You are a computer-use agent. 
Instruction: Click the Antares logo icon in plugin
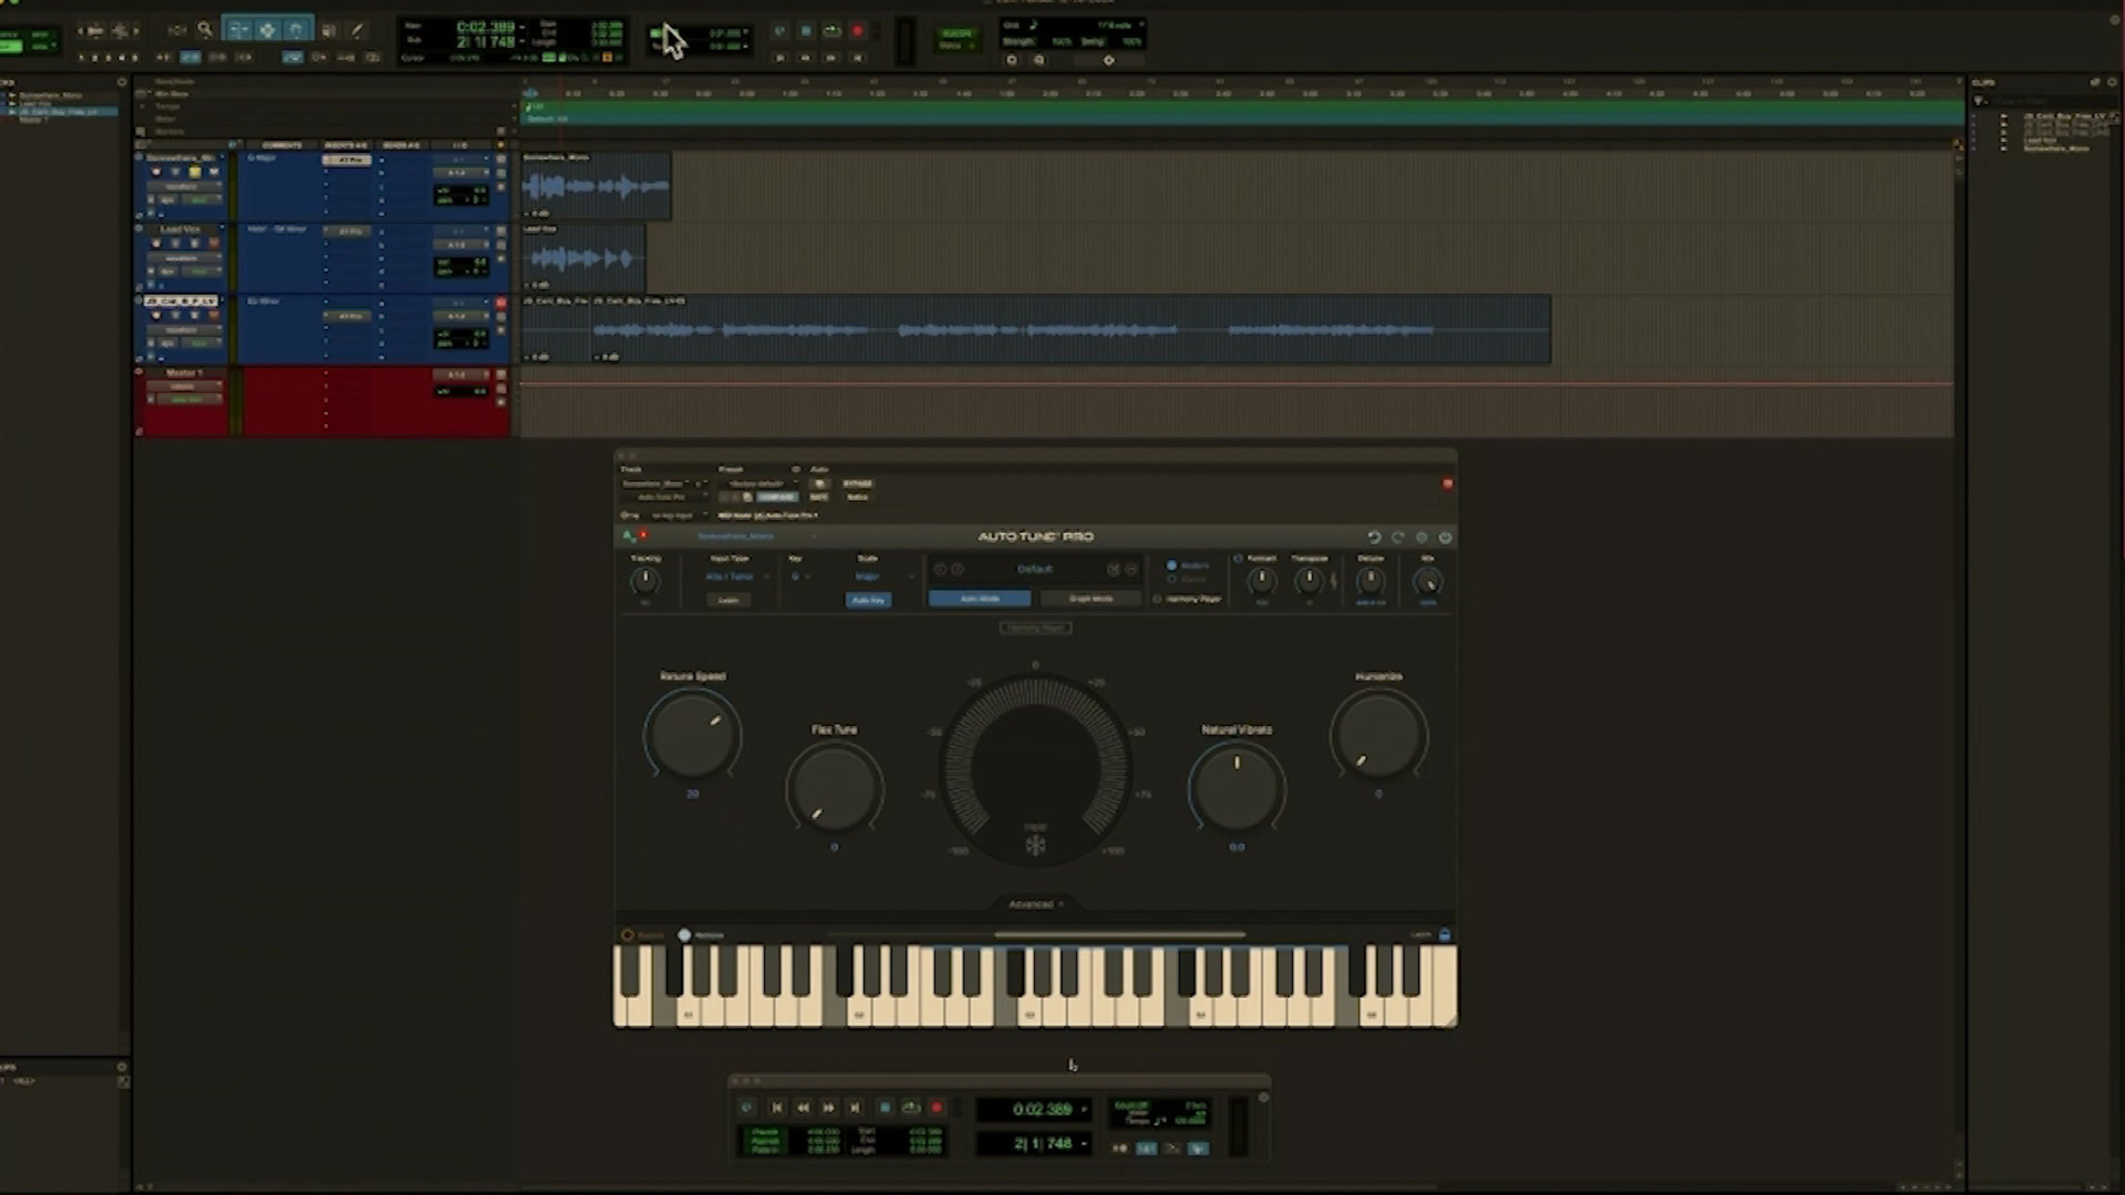point(629,536)
